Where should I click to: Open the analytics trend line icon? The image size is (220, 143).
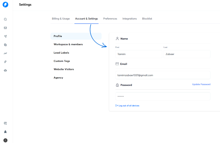(x=5, y=53)
